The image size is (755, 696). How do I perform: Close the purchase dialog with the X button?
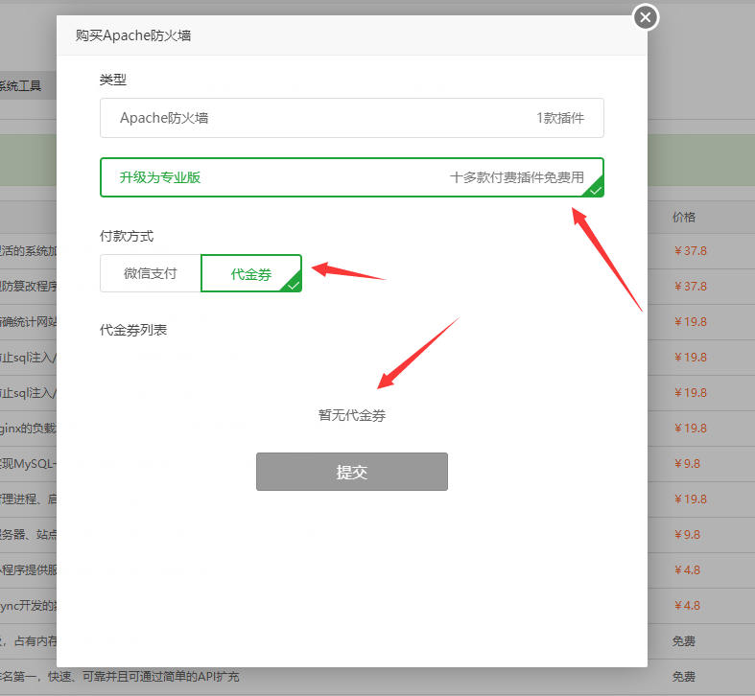coord(646,18)
